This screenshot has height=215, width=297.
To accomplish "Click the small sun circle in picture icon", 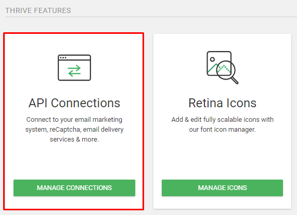I will tap(212, 59).
